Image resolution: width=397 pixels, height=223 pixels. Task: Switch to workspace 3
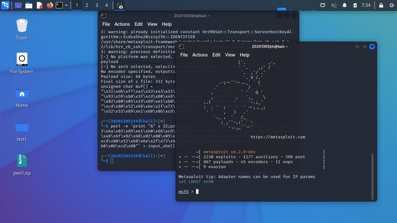click(97, 5)
